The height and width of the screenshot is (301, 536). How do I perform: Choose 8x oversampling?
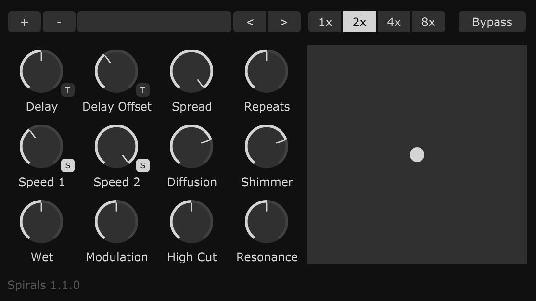(x=428, y=22)
